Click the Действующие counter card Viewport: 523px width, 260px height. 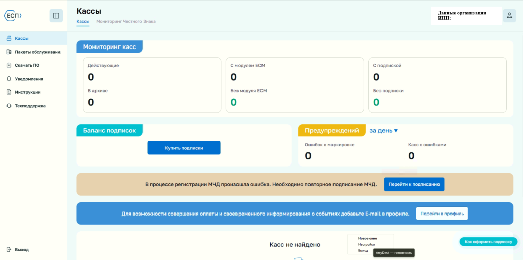152,85
